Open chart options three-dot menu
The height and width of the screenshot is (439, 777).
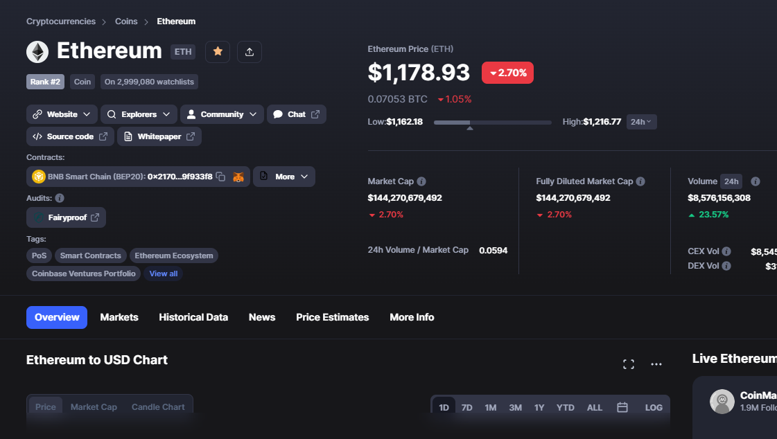point(656,364)
